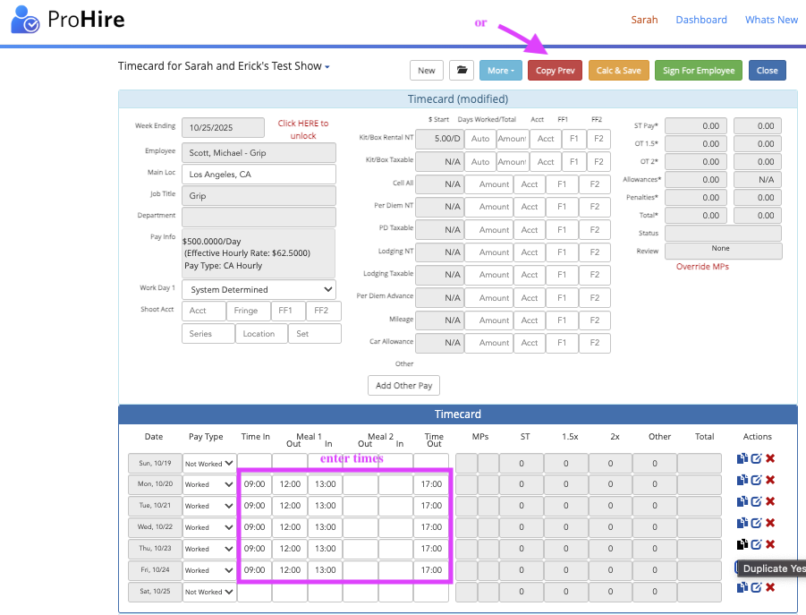Duplicate the Sat, 10/25 row
The height and width of the screenshot is (615, 806).
click(x=742, y=587)
